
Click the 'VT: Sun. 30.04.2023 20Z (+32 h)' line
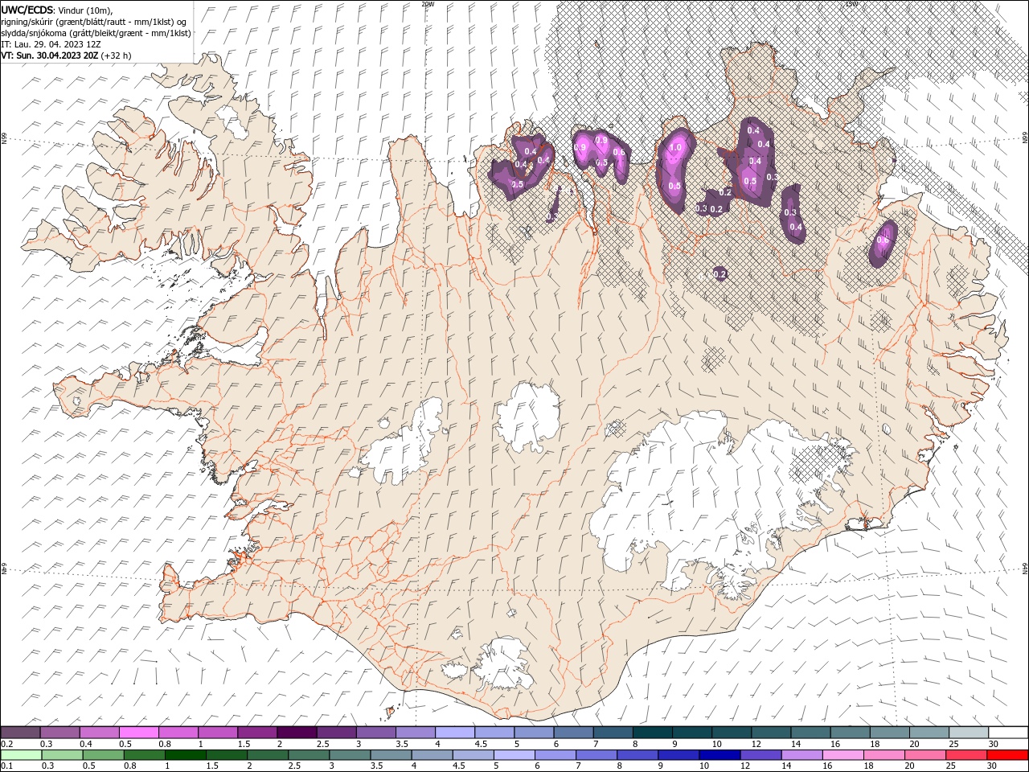(66, 55)
